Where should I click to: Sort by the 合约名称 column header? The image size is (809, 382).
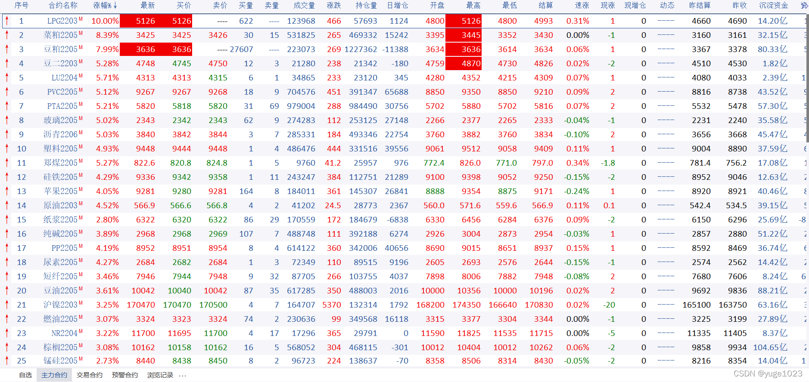[x=63, y=6]
